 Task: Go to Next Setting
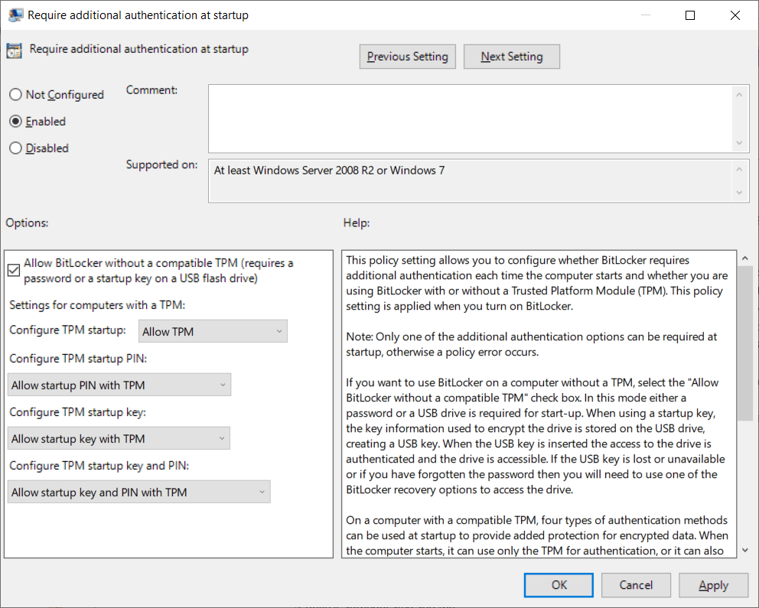[x=512, y=57]
